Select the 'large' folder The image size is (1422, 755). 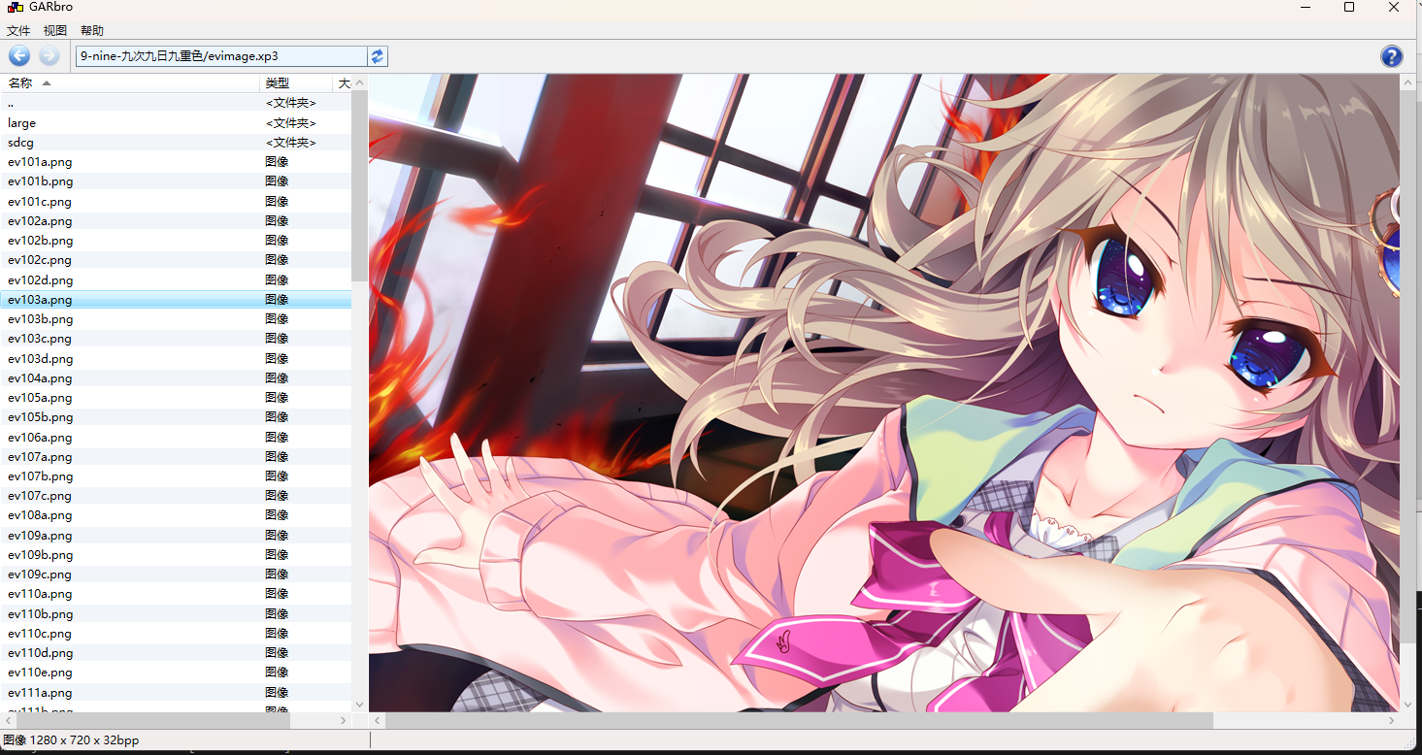coord(176,123)
